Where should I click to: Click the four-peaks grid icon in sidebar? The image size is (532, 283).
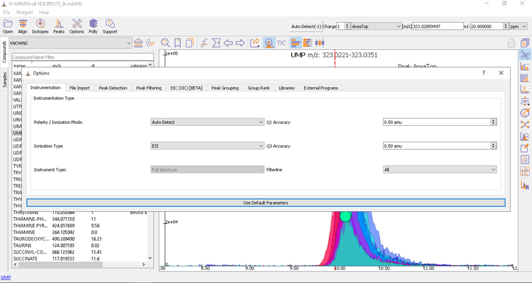[525, 172]
